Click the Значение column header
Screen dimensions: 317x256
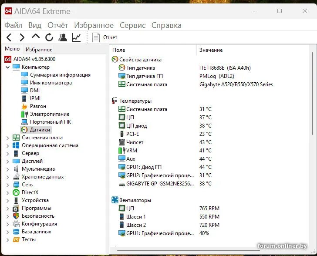click(211, 50)
